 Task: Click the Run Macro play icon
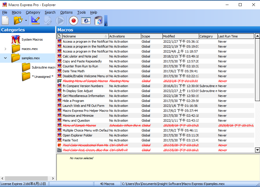click(x=60, y=21)
